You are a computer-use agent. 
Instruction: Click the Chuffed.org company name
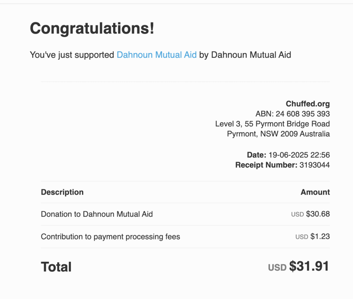(308, 104)
